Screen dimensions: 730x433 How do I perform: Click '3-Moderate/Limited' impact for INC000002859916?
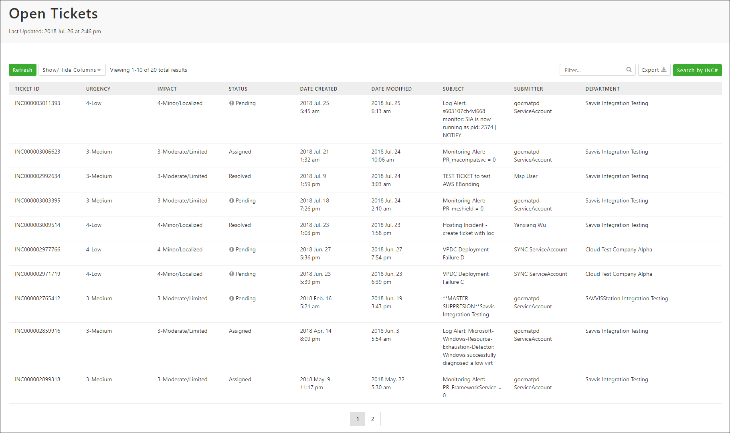pos(182,331)
